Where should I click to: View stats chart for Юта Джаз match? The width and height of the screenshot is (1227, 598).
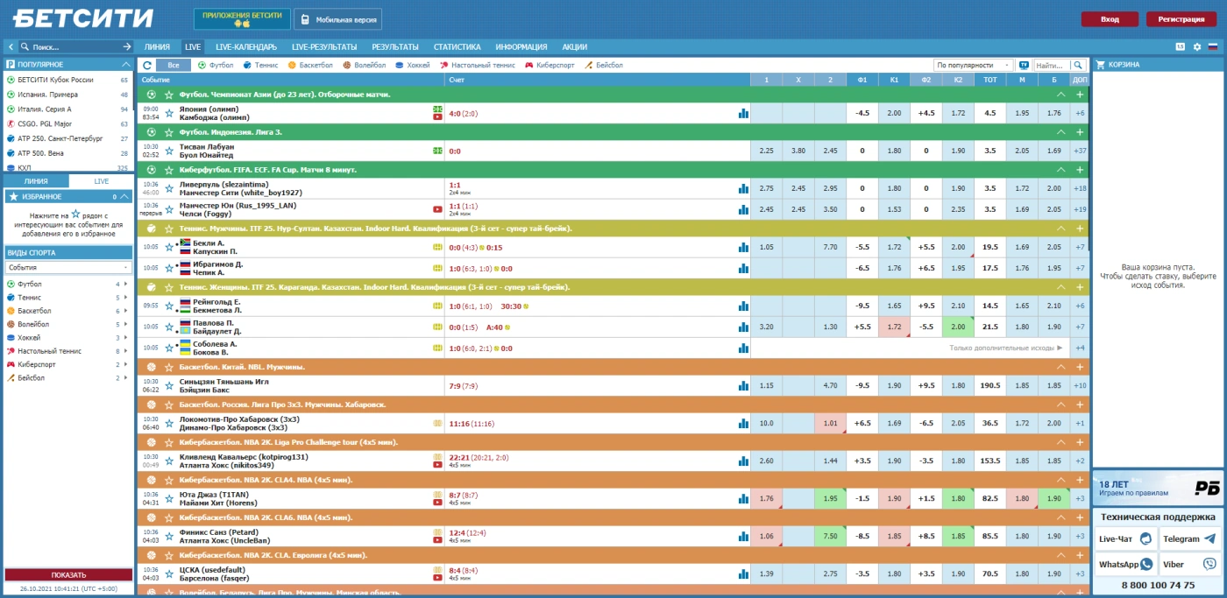coord(743,498)
